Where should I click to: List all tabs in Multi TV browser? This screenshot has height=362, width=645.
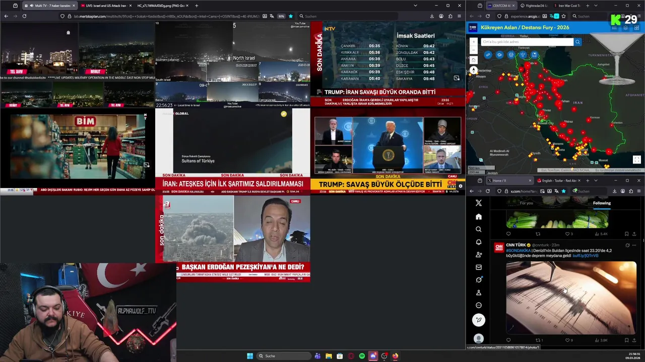(x=415, y=6)
